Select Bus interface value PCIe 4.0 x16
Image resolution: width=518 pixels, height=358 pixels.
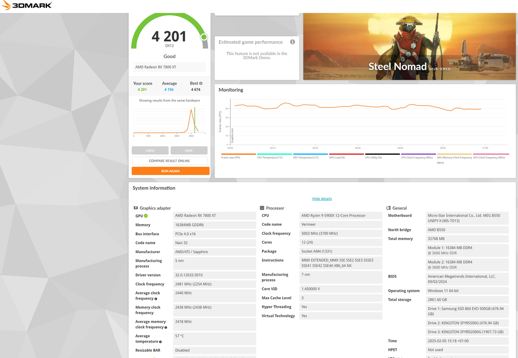pos(214,234)
